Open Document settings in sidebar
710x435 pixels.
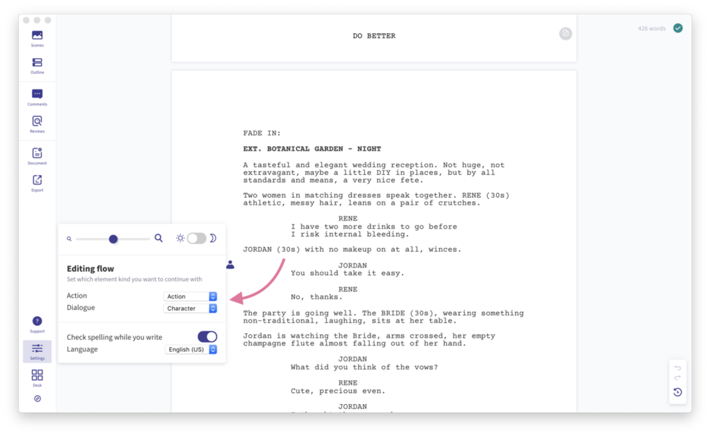coord(37,156)
